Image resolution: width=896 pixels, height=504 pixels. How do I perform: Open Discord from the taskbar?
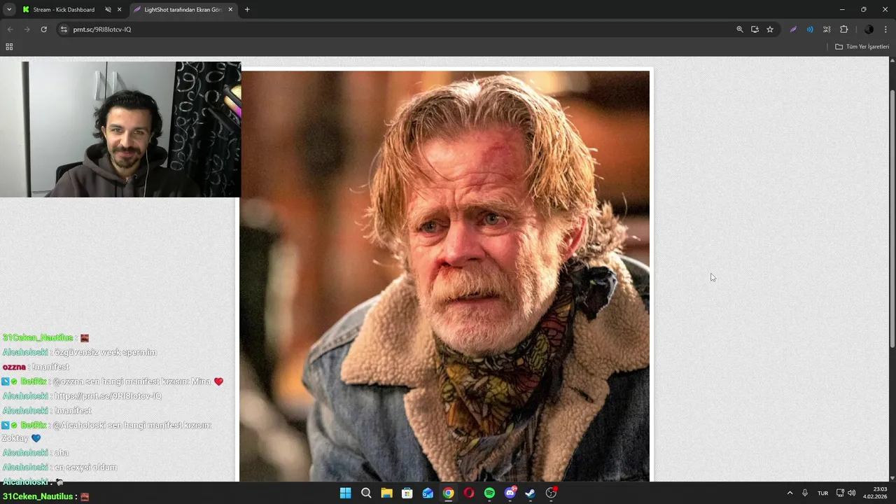pyautogui.click(x=510, y=493)
